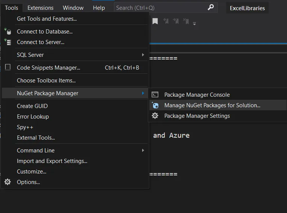Click the Manage NuGet Packages icon
287x213 pixels.
pyautogui.click(x=155, y=105)
